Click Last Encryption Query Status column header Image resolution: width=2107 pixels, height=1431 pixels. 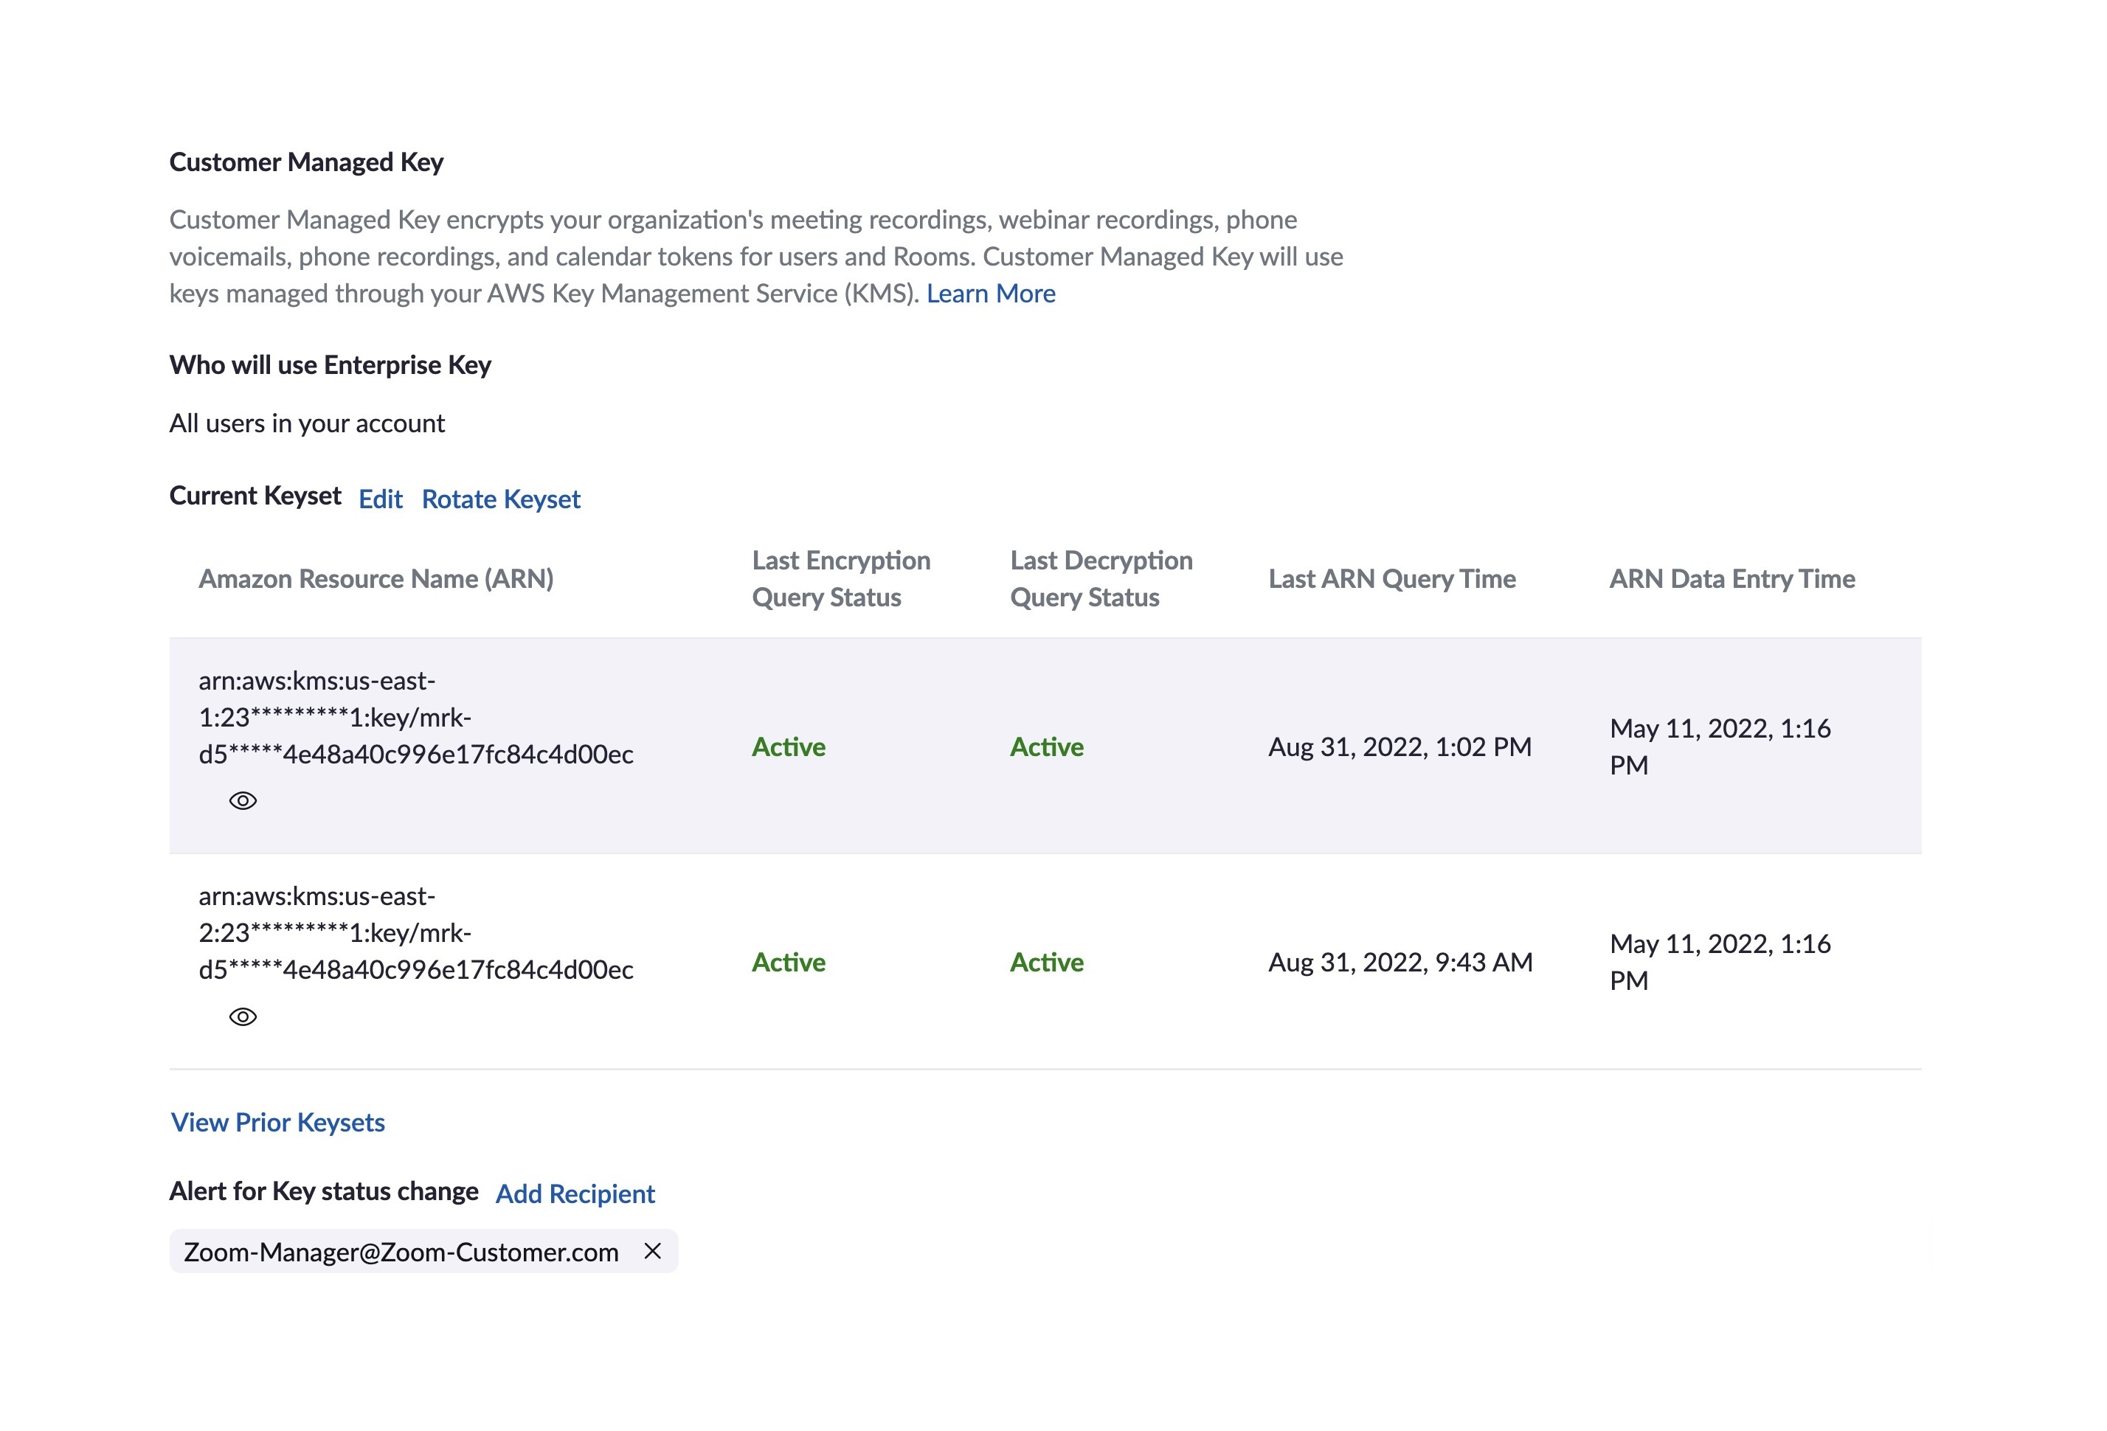coord(842,580)
